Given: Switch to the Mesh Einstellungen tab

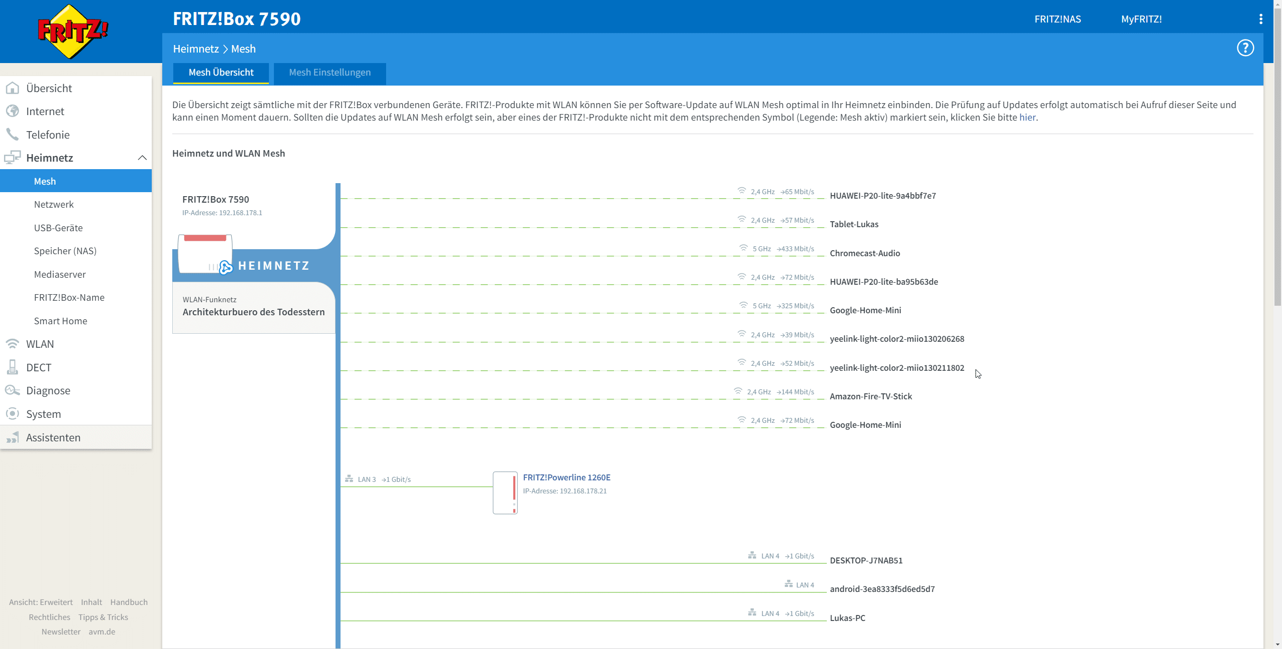Looking at the screenshot, I should point(330,73).
